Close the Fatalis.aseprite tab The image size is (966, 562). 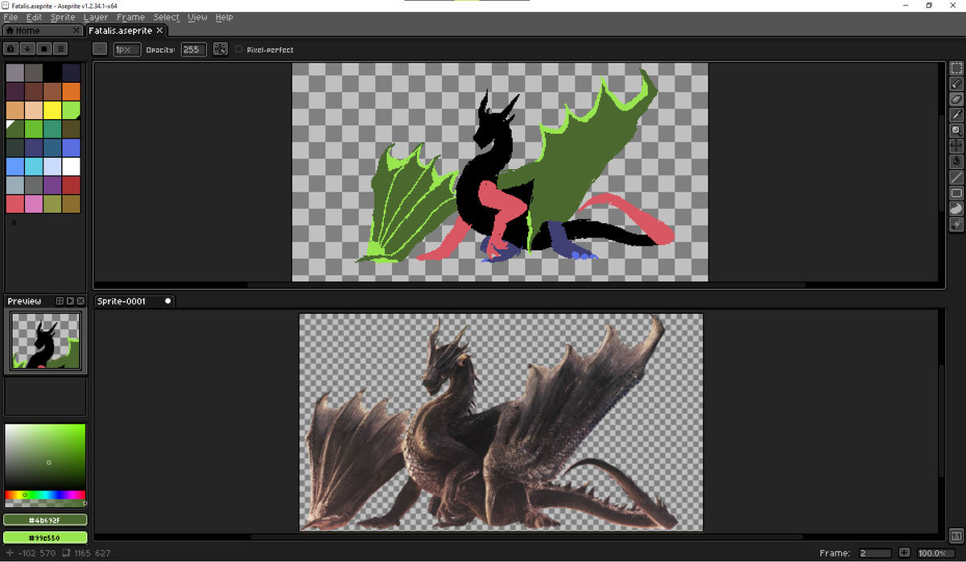[x=159, y=31]
